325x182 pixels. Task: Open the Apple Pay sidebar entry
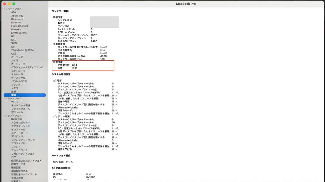(x=17, y=16)
